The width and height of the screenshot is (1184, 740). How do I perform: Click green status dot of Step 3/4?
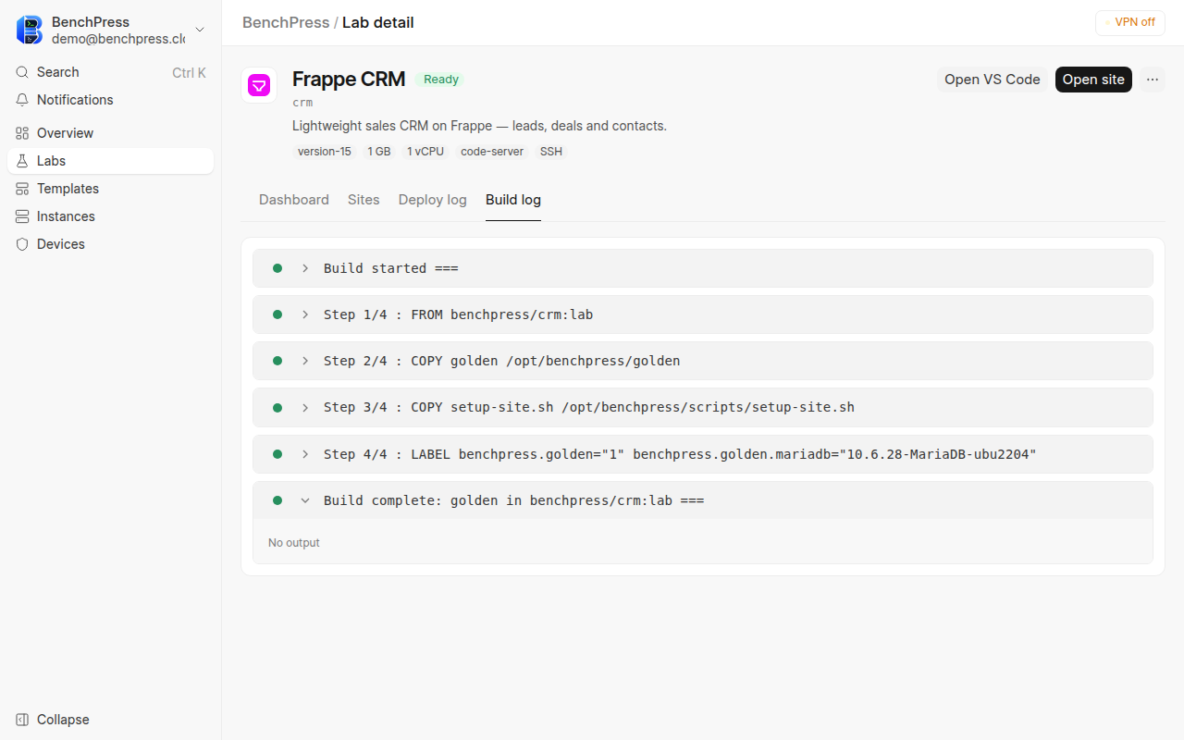(x=277, y=407)
